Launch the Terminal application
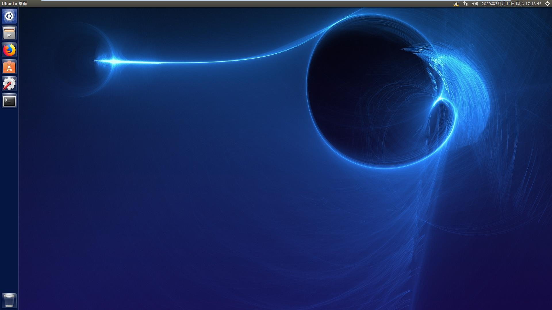This screenshot has width=552, height=310. (9, 101)
